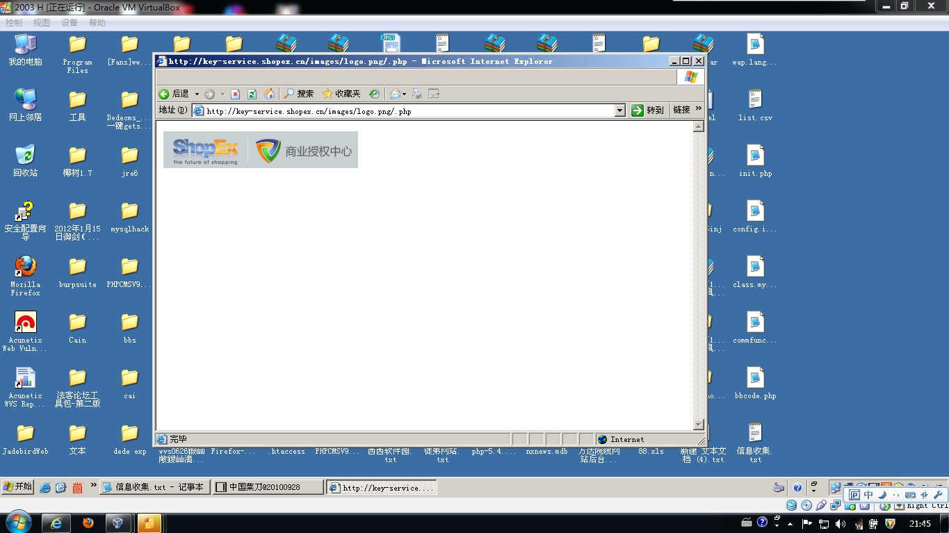Viewport: 949px width, 533px height.
Task: Select 椰树1.7 folder on desktop
Action: click(78, 162)
